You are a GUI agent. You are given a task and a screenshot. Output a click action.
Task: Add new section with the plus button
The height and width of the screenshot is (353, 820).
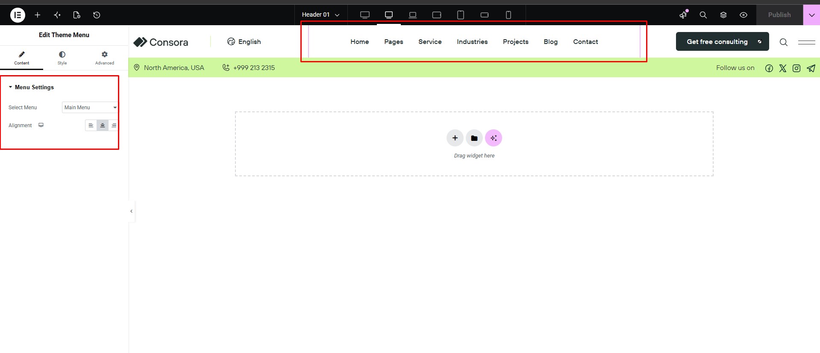pos(455,138)
